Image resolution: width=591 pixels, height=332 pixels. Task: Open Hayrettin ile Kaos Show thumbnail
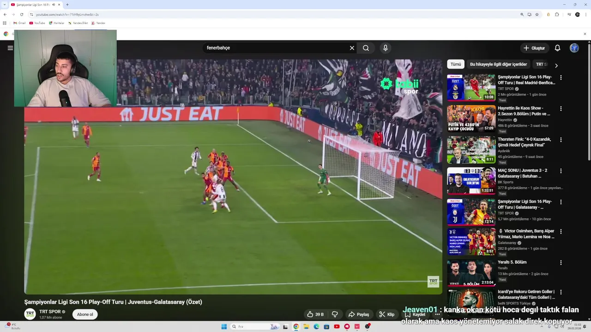point(471,118)
